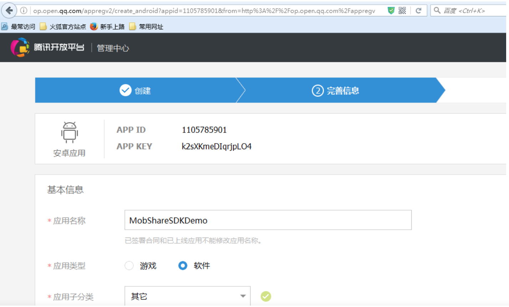
Task: Click the search magnifier icon
Action: tap(437, 11)
